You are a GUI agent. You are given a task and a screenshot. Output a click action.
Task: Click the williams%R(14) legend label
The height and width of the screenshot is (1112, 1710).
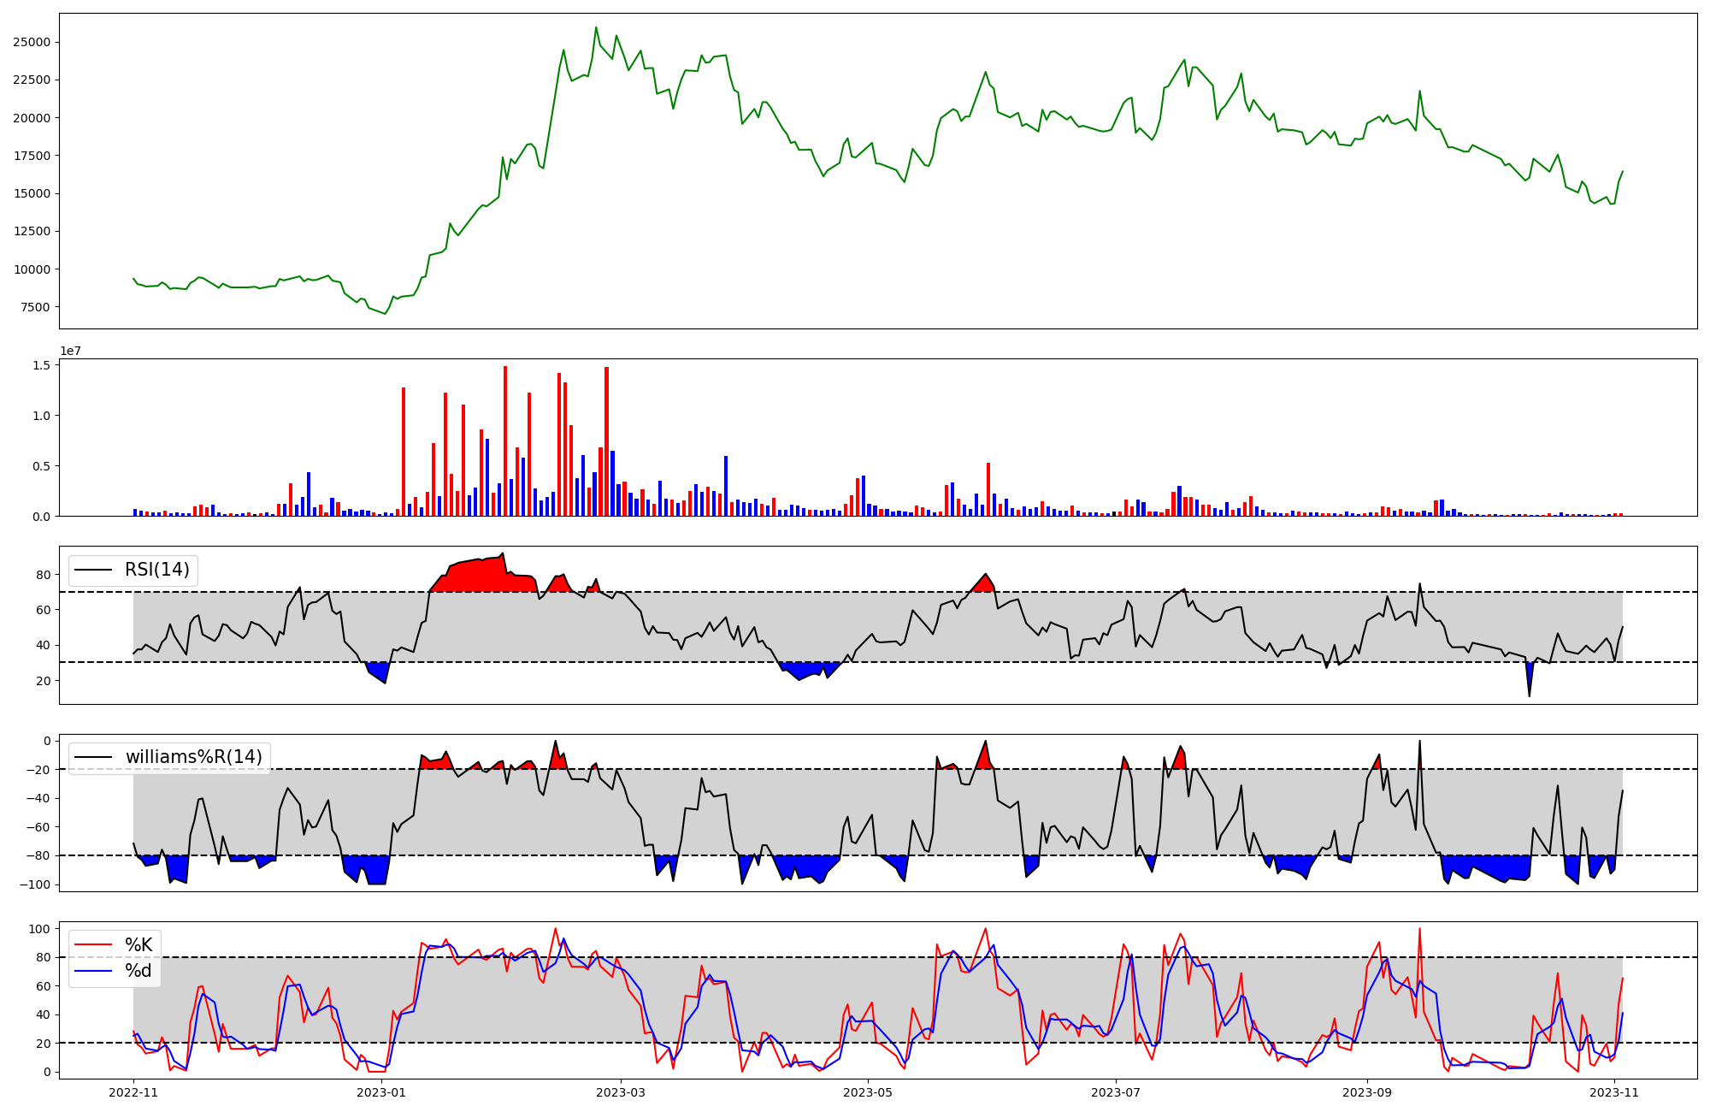(x=193, y=757)
